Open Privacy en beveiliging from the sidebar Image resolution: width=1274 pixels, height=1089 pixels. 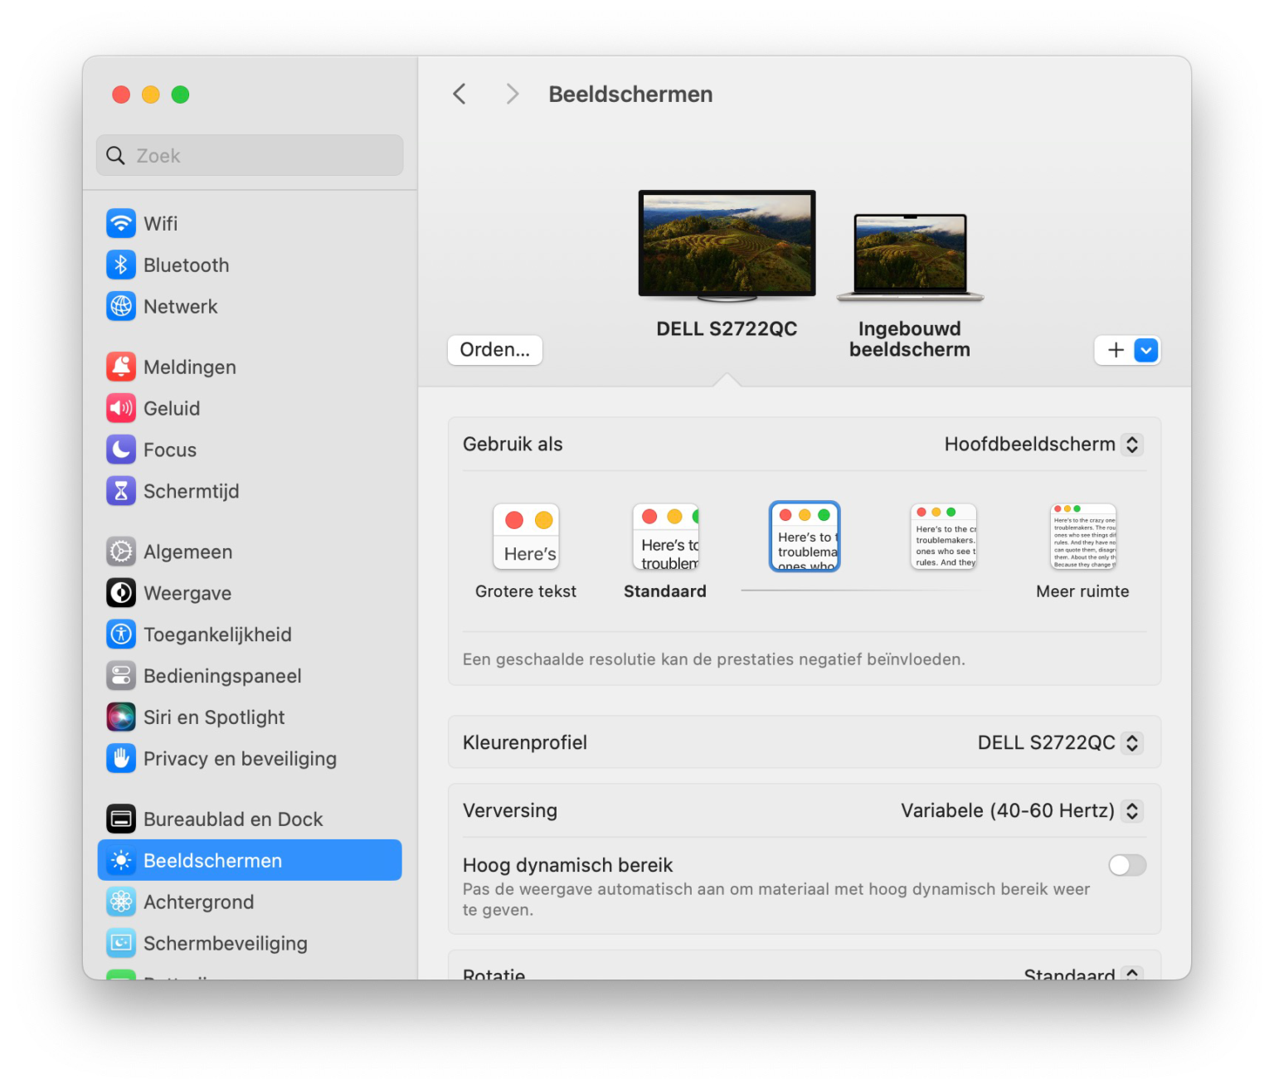coord(240,758)
